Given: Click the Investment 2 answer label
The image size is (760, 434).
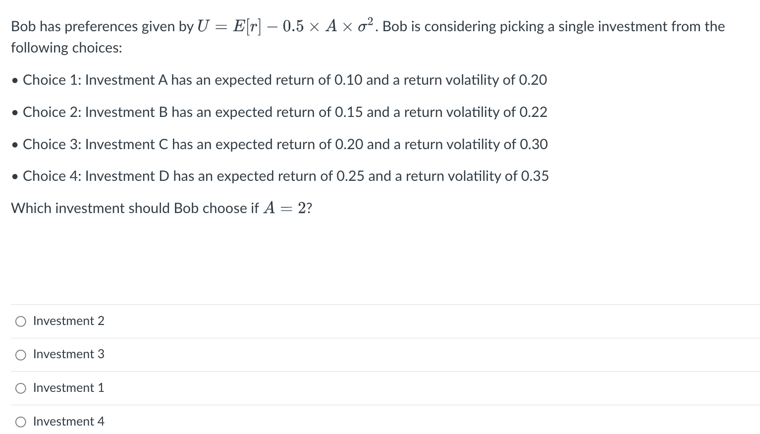Looking at the screenshot, I should click(x=68, y=321).
